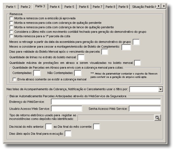173x158 pixels.
Task: Click 'Dia final do mês corrente' field
Action: pyautogui.click(x=97, y=127)
